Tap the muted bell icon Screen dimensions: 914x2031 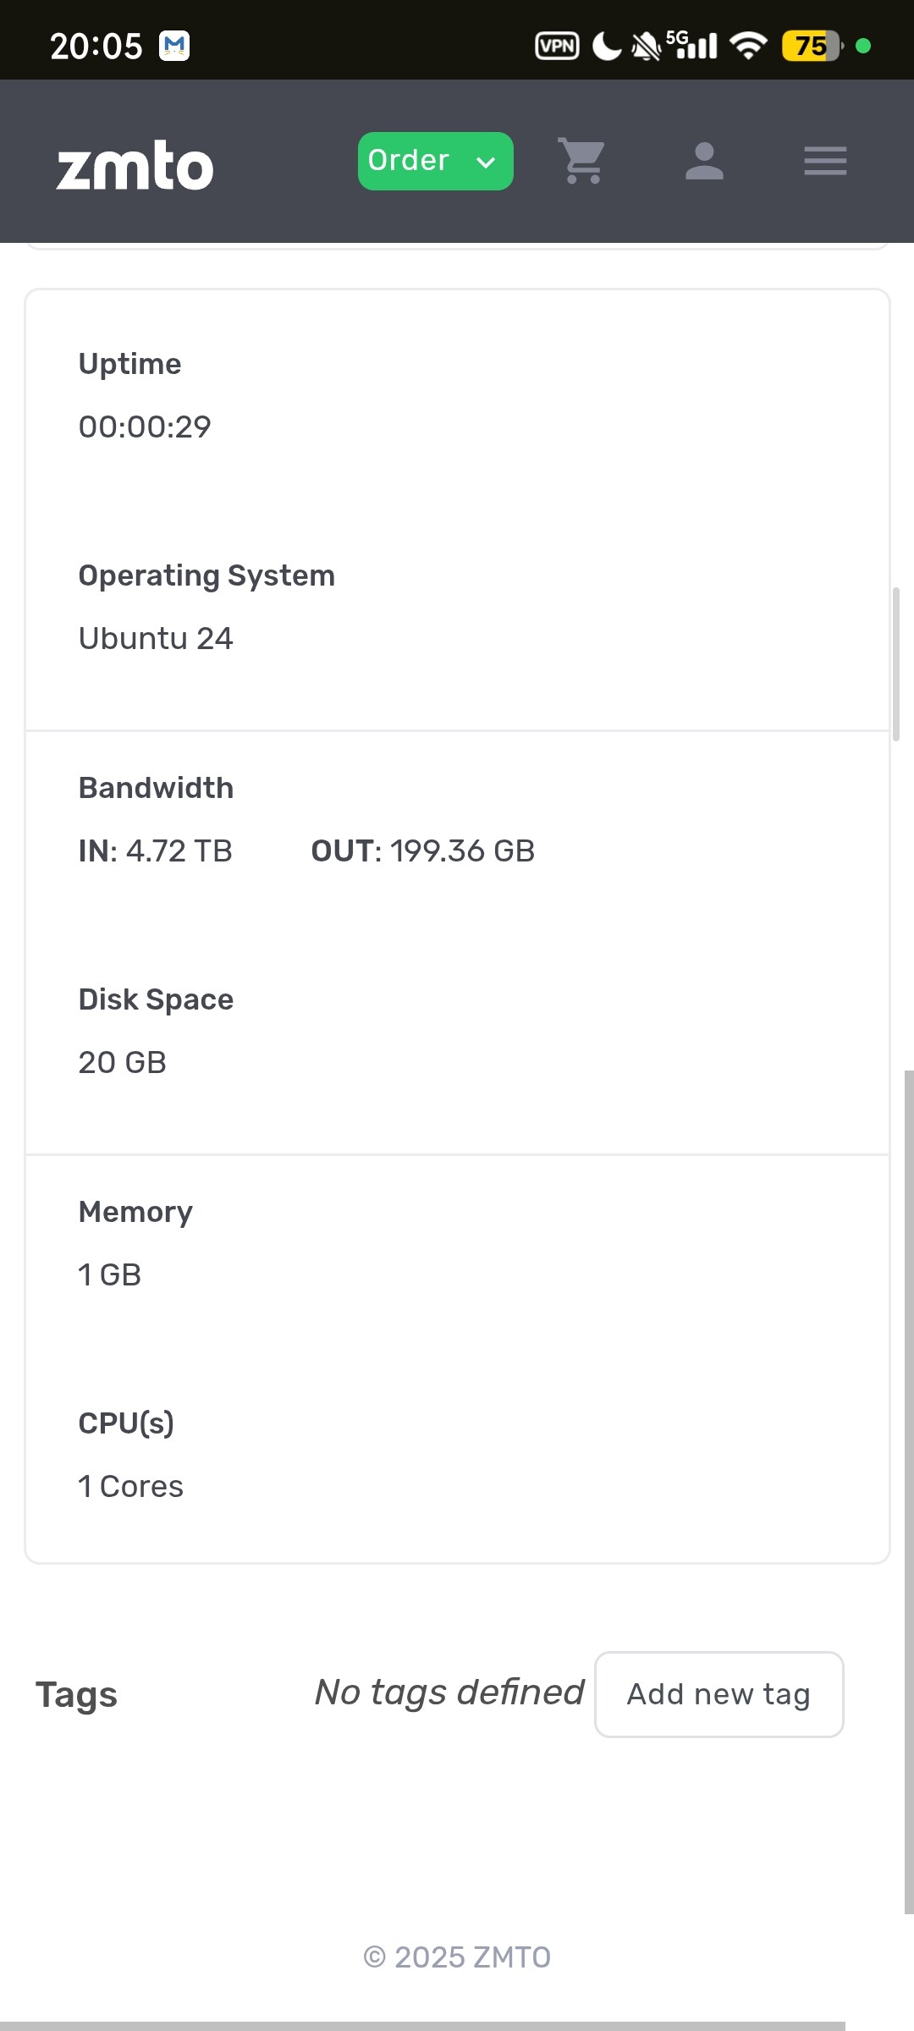(646, 47)
